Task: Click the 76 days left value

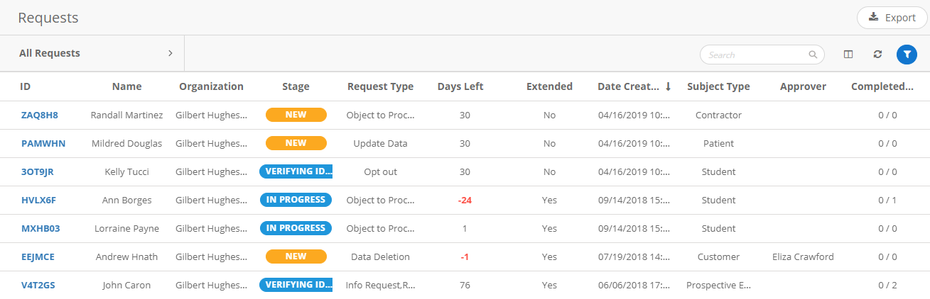Action: [x=465, y=285]
